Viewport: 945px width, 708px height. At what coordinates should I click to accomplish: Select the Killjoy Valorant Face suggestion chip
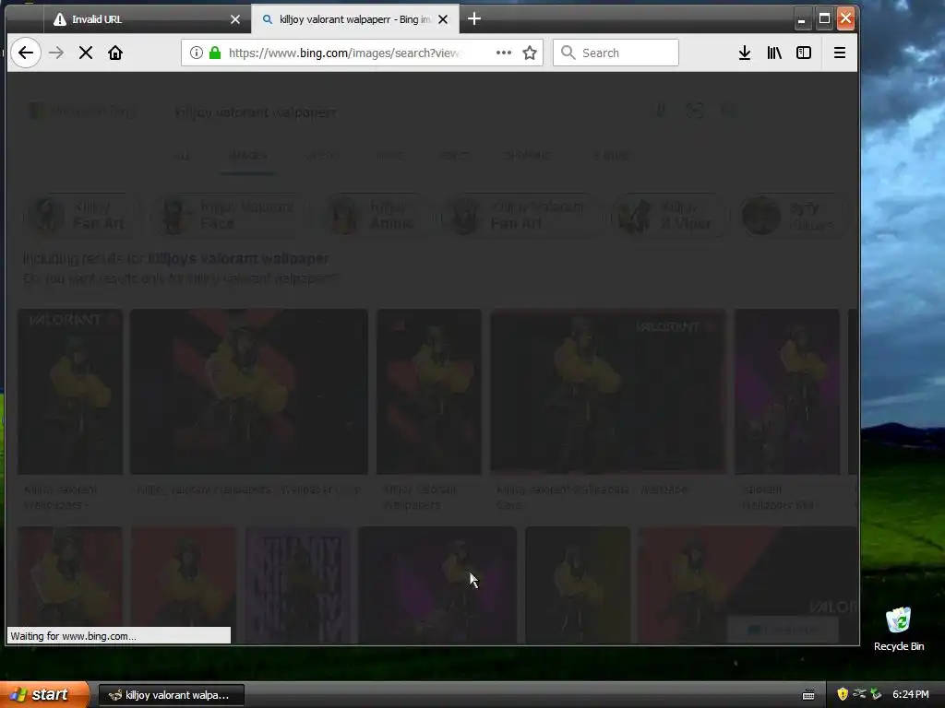pyautogui.click(x=232, y=215)
